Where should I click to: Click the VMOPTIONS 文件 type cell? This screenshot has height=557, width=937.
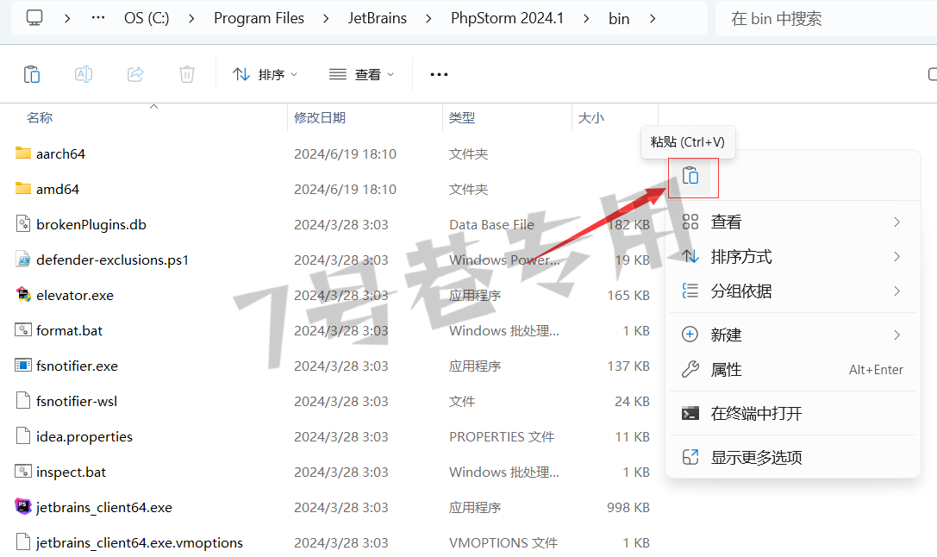pyautogui.click(x=503, y=542)
